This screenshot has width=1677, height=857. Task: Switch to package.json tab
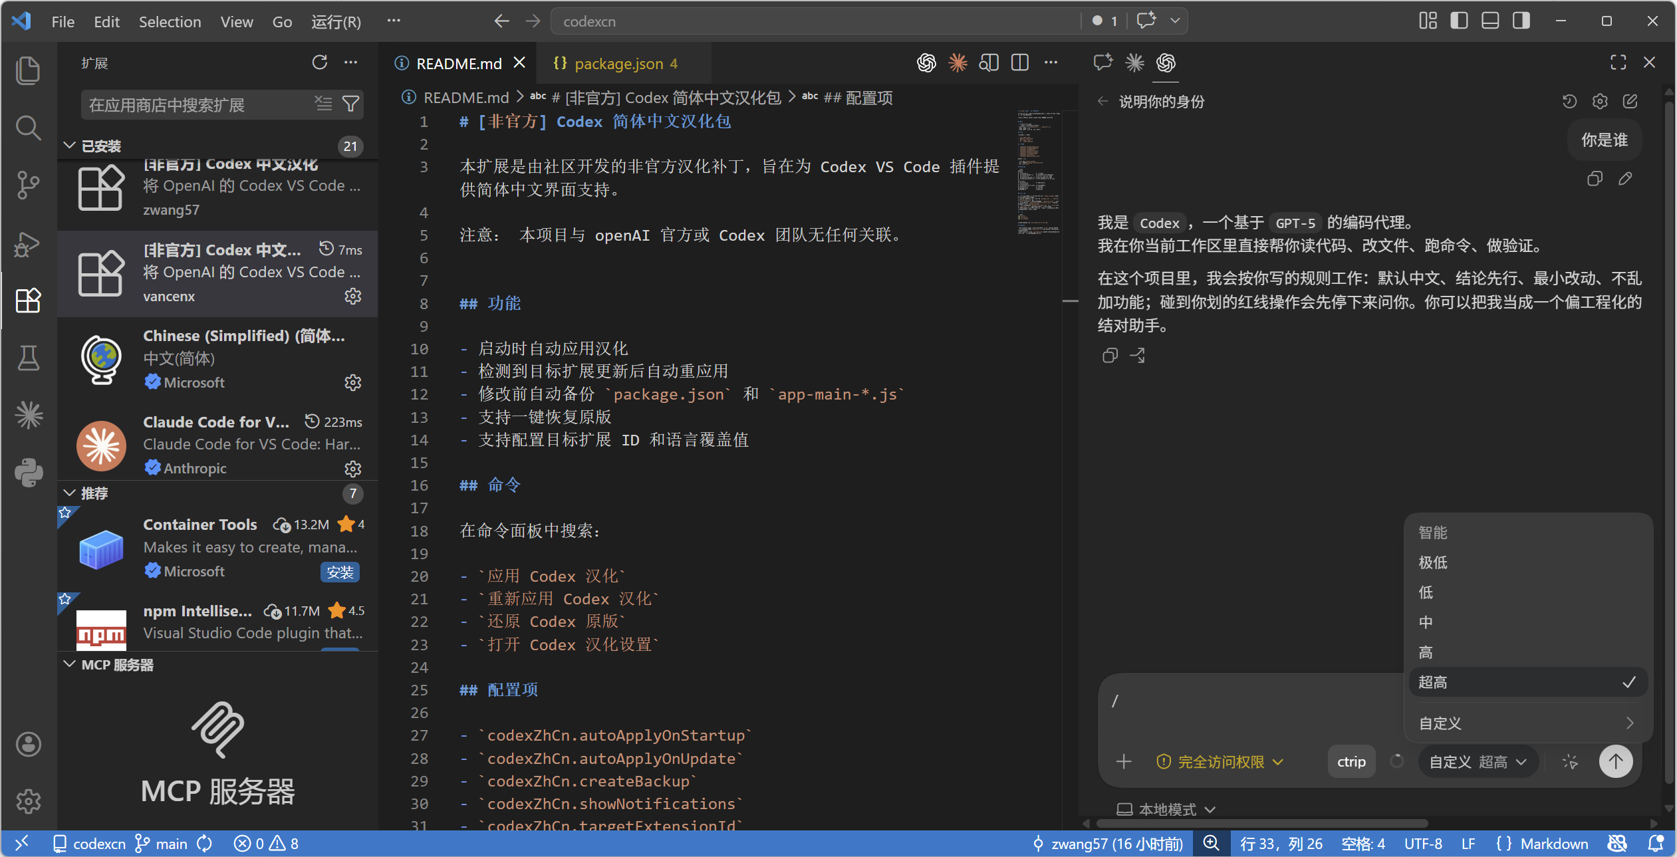tap(624, 63)
